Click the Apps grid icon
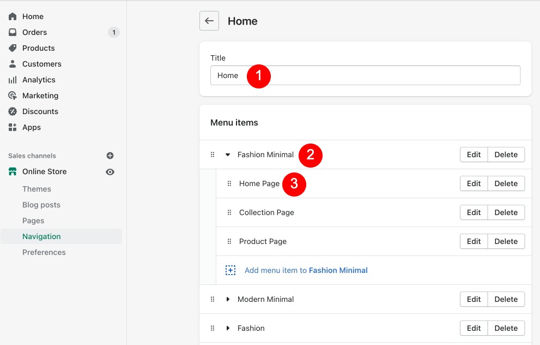Image resolution: width=540 pixels, height=345 pixels. tap(13, 127)
